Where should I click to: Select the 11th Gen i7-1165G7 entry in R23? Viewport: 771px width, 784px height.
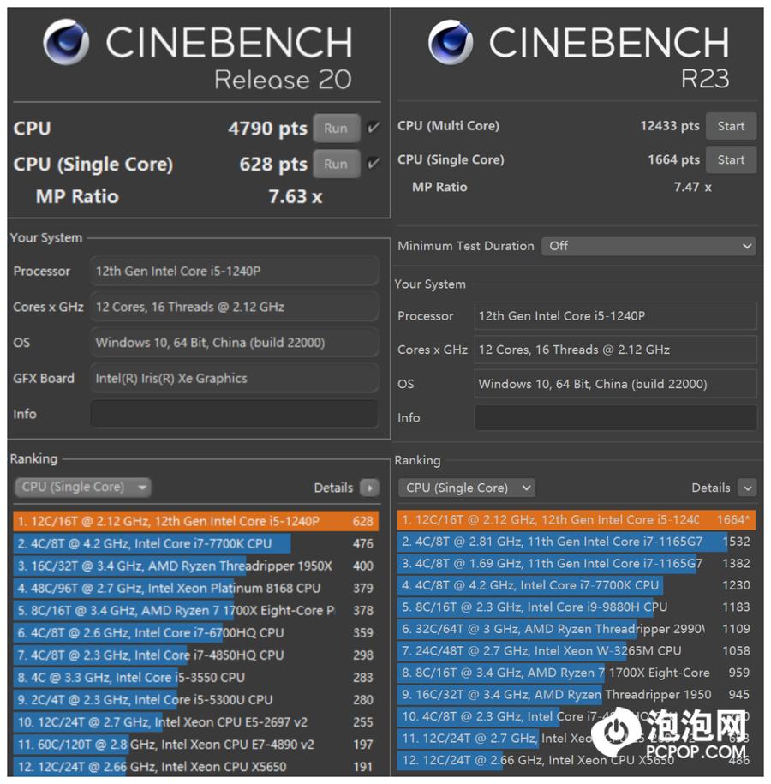point(548,541)
